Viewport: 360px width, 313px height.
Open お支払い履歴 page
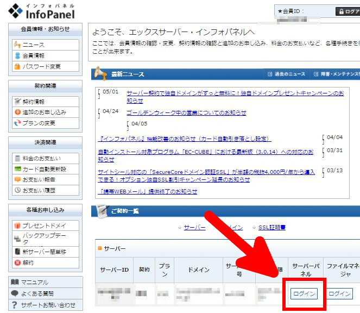(x=46, y=190)
